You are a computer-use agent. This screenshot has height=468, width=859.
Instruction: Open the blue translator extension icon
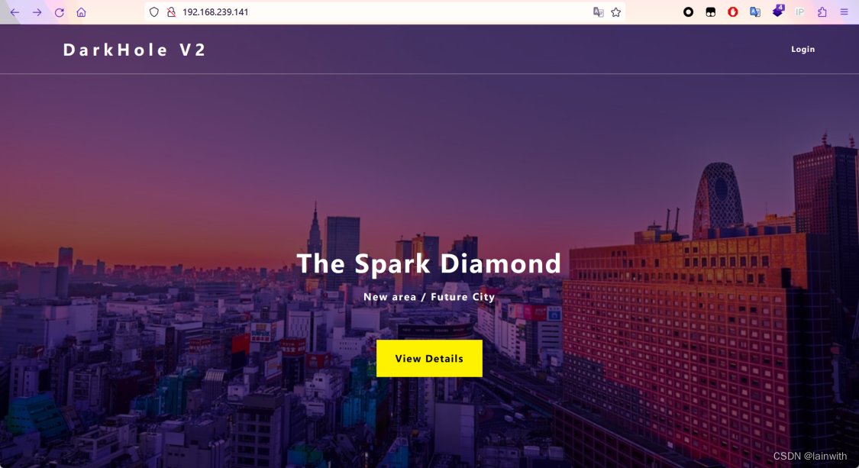tap(755, 12)
